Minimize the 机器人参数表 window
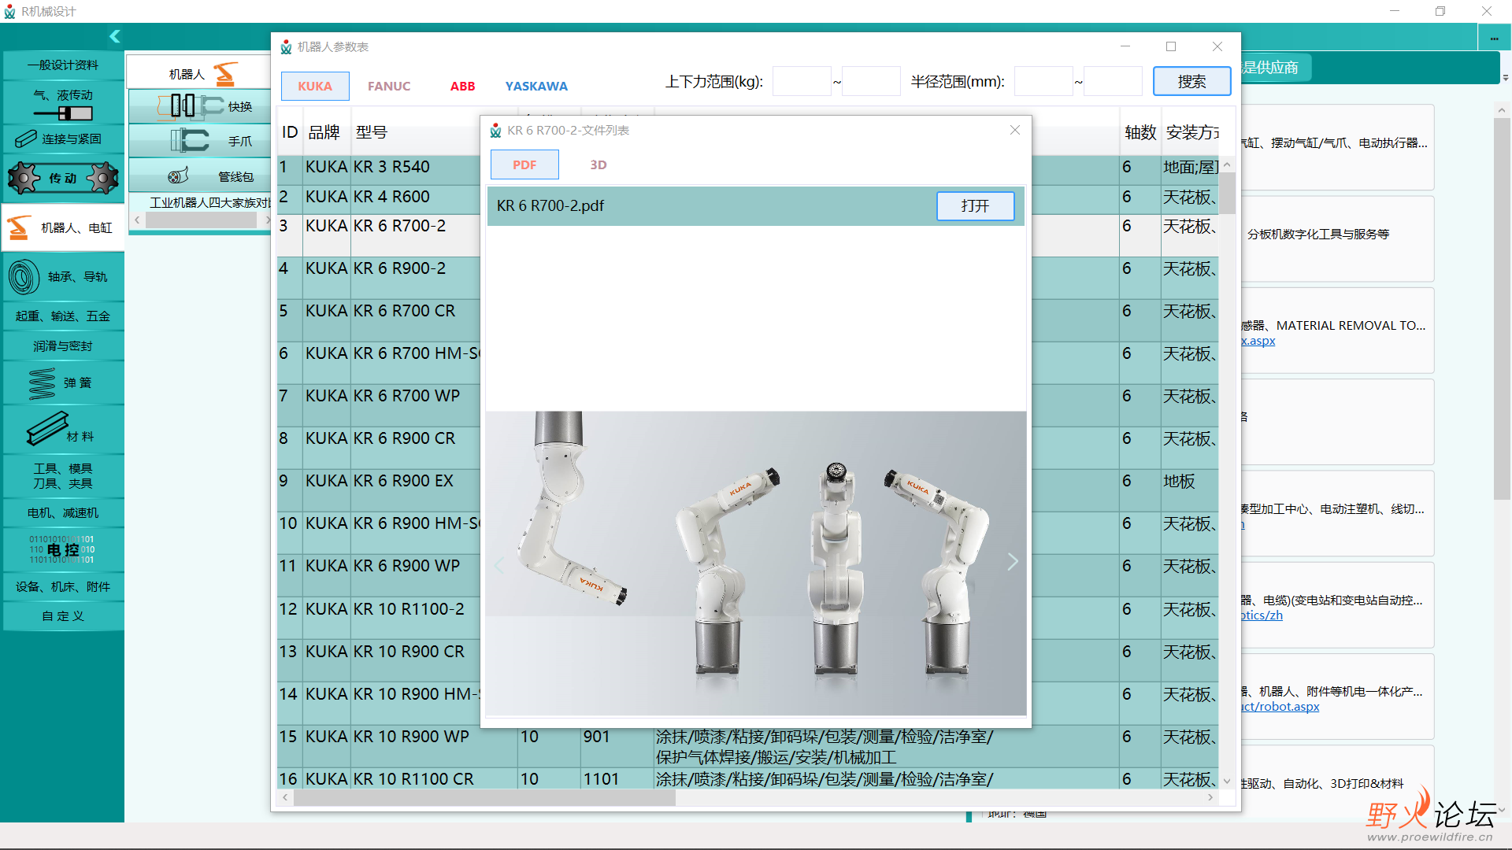The width and height of the screenshot is (1512, 850). 1125,46
